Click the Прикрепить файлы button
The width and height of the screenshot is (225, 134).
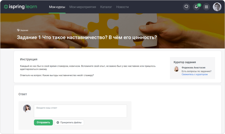(x=69, y=122)
